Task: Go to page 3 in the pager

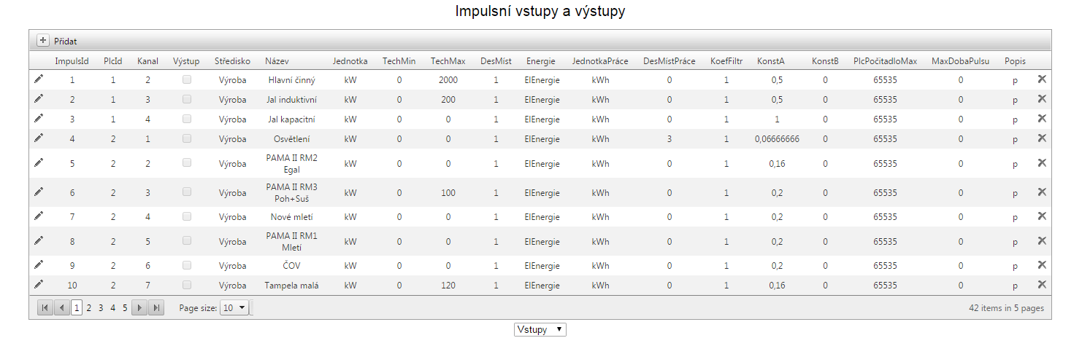Action: click(x=101, y=308)
